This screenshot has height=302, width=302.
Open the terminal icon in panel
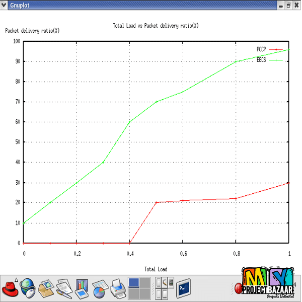(183, 288)
